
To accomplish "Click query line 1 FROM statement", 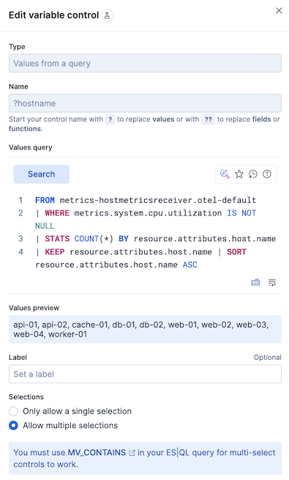I will coord(146,200).
